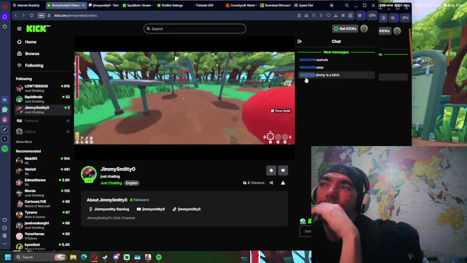Go forward in browser
Viewport: 467px width, 263px height.
coord(23,15)
